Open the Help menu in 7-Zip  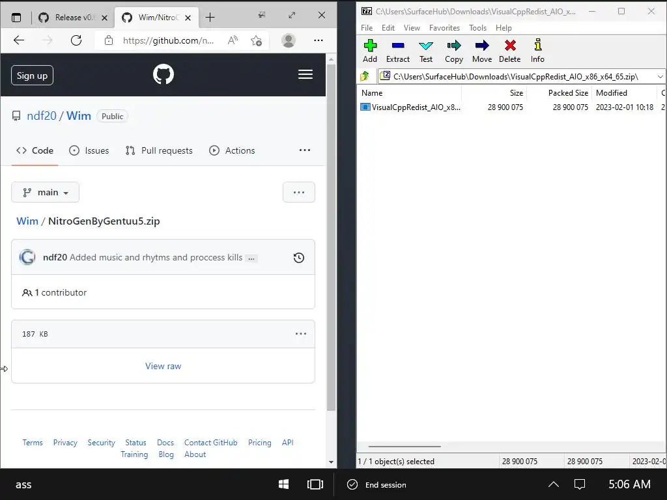tap(504, 27)
